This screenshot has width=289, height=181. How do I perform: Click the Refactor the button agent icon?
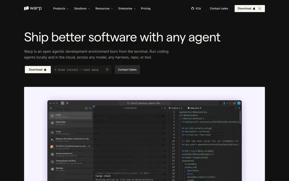click(x=52, y=140)
